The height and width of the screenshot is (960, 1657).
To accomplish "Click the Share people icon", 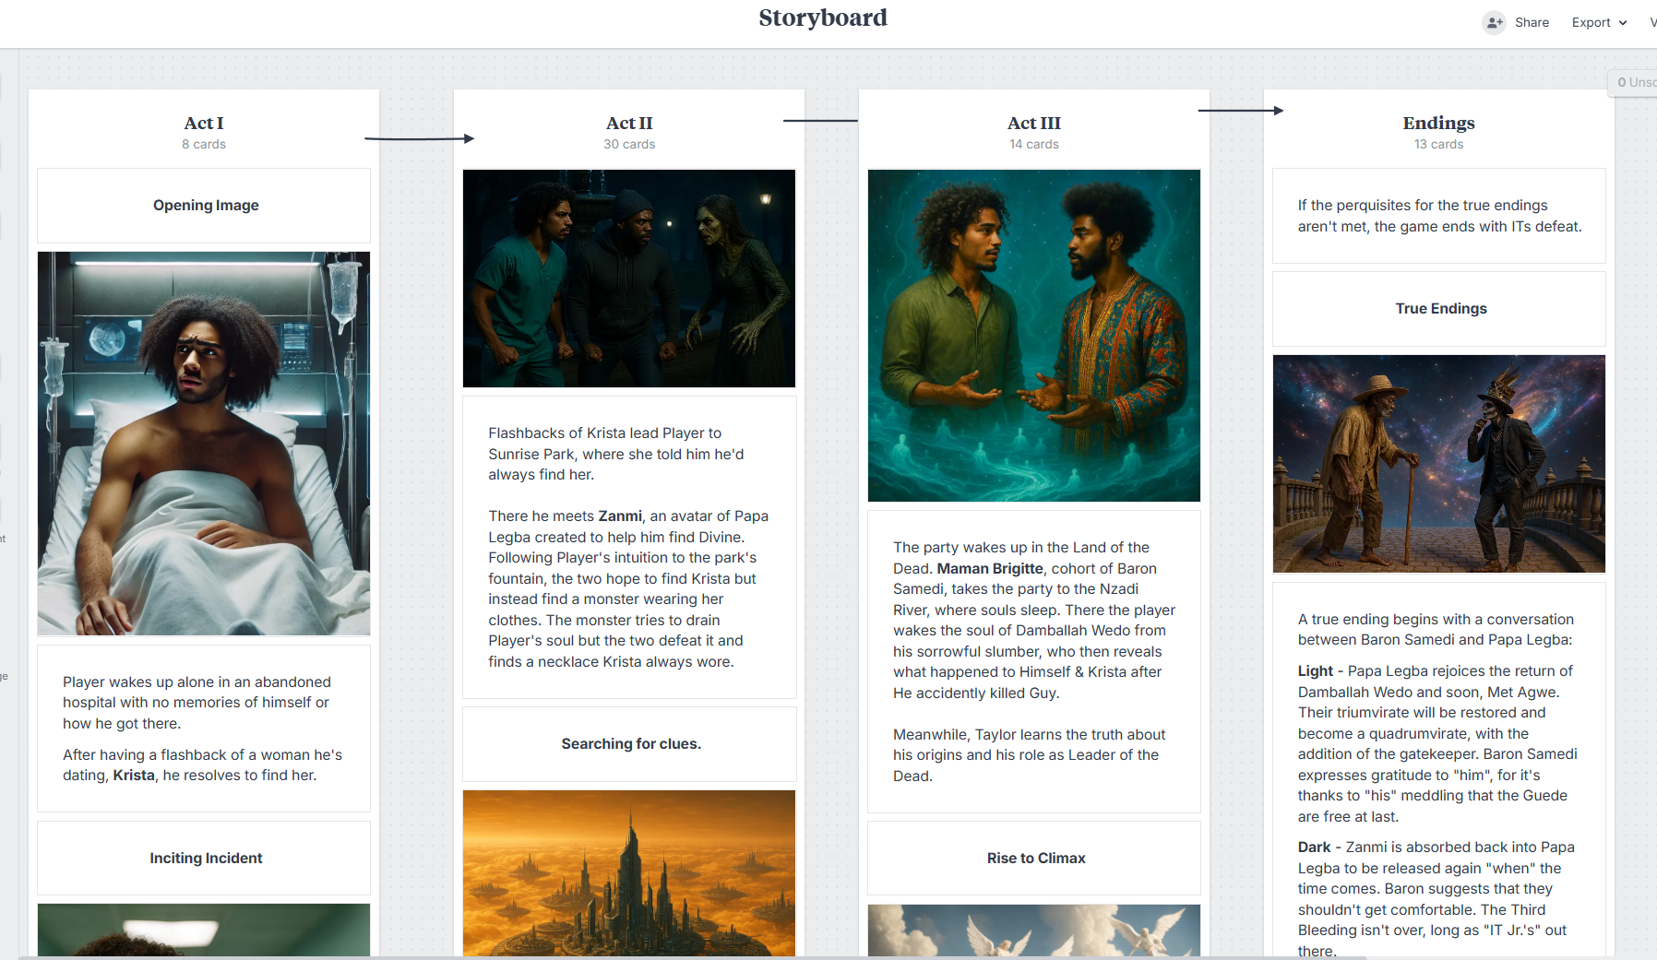I will click(x=1494, y=22).
